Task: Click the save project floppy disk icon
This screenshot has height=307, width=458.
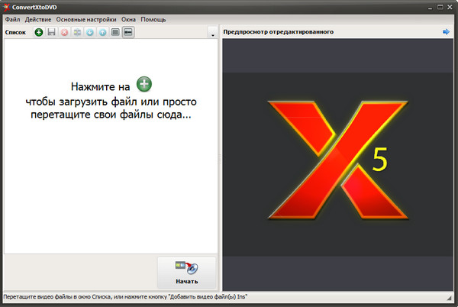Action: point(51,33)
